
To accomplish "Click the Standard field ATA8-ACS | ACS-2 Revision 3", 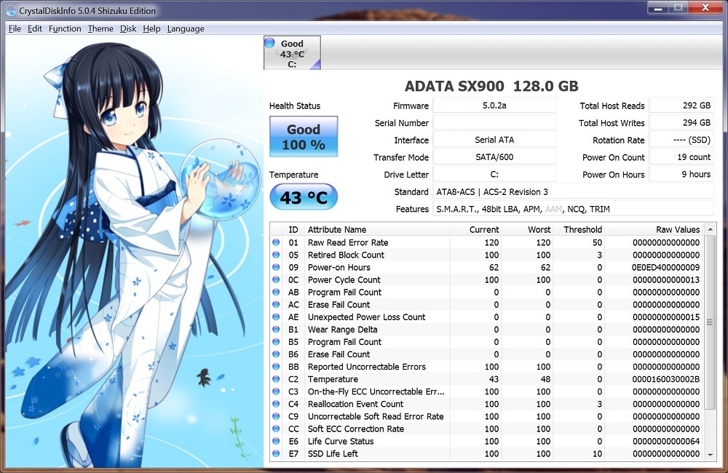I will point(574,191).
